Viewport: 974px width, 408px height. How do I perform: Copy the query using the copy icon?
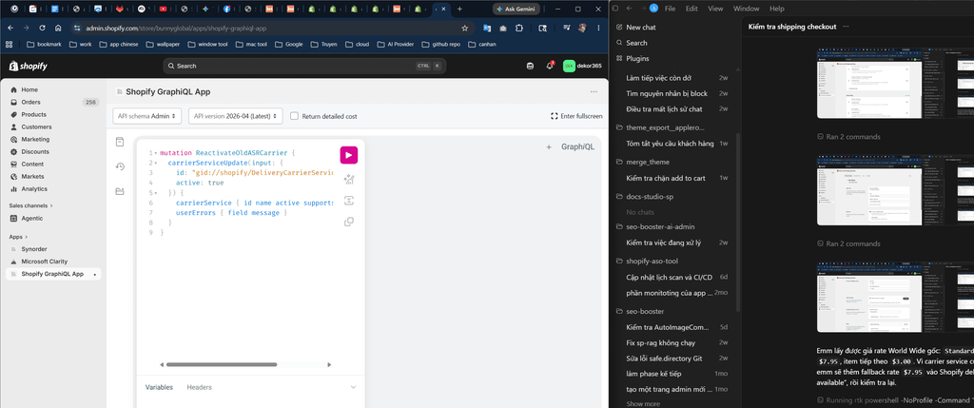click(348, 222)
